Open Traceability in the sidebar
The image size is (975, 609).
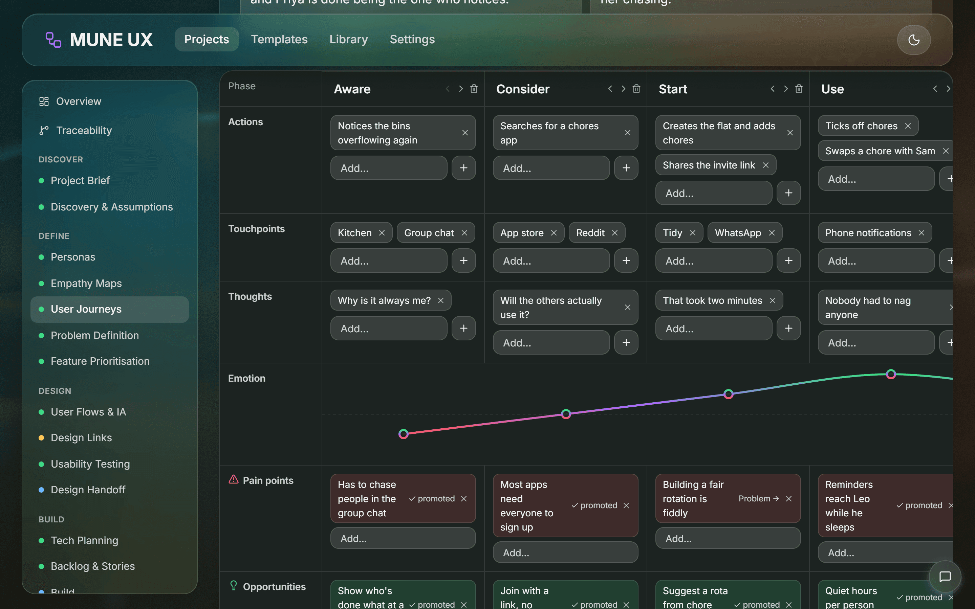tap(110, 130)
